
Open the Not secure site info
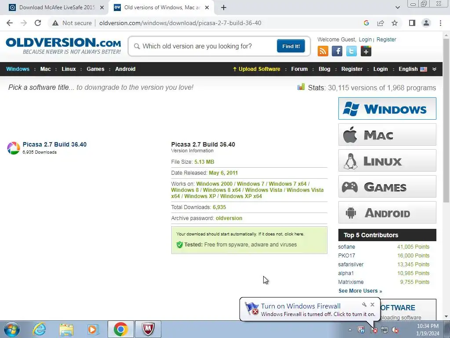tap(72, 23)
